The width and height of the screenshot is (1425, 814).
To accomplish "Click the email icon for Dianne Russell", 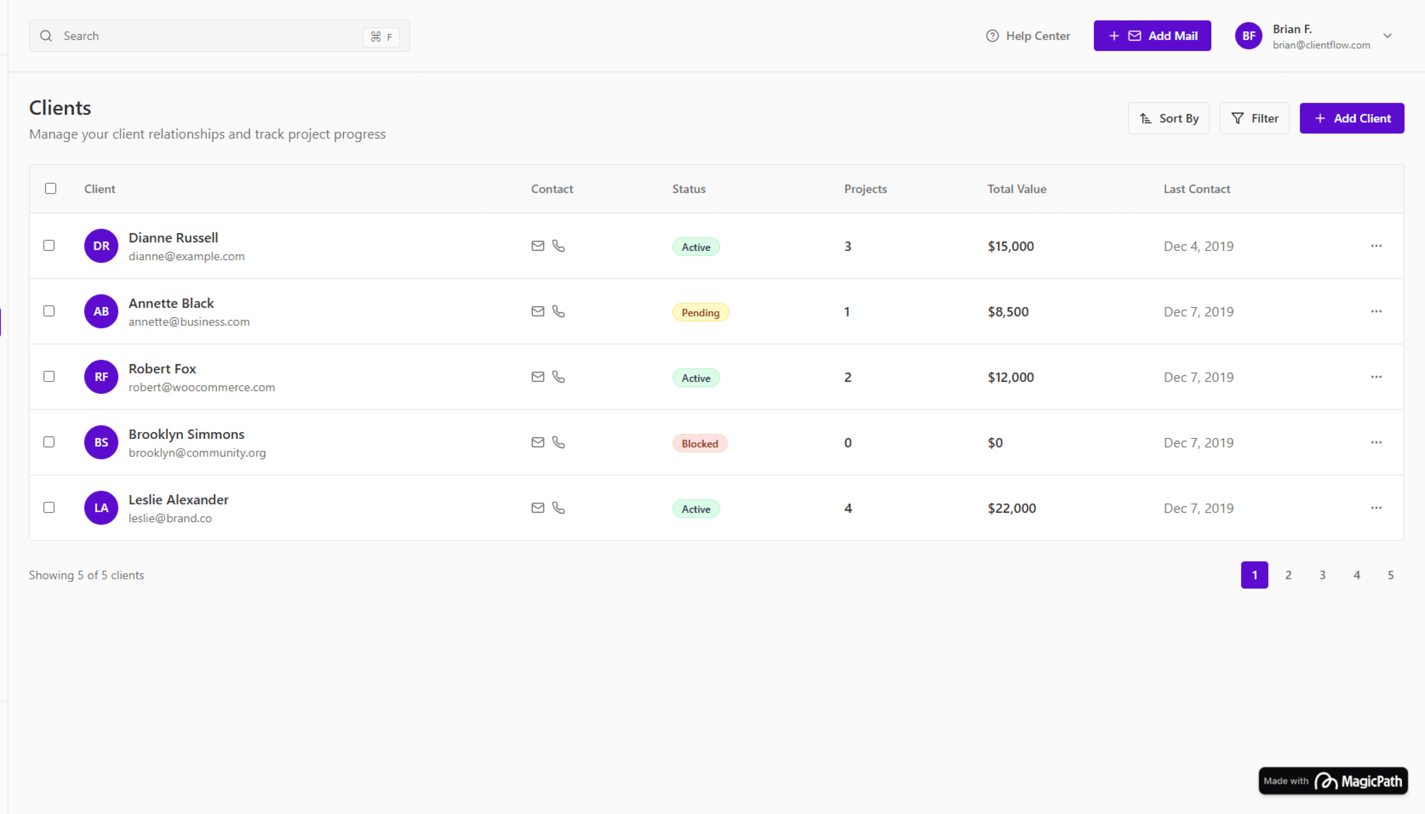I will coord(537,246).
